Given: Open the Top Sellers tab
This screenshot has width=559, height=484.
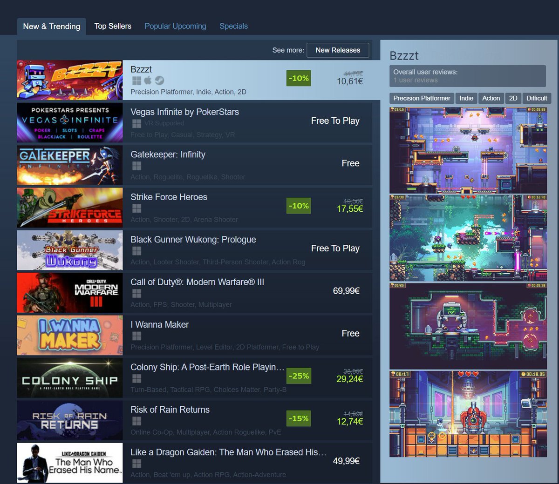Looking at the screenshot, I should click(x=113, y=26).
